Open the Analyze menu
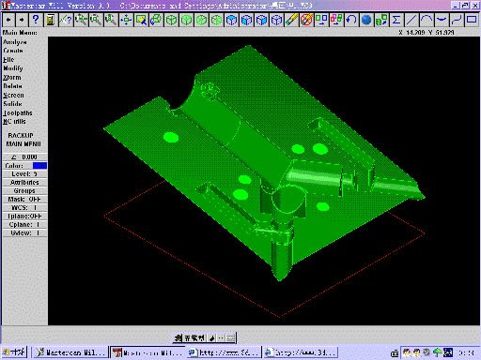Viewport: 481px width, 360px height. point(15,42)
